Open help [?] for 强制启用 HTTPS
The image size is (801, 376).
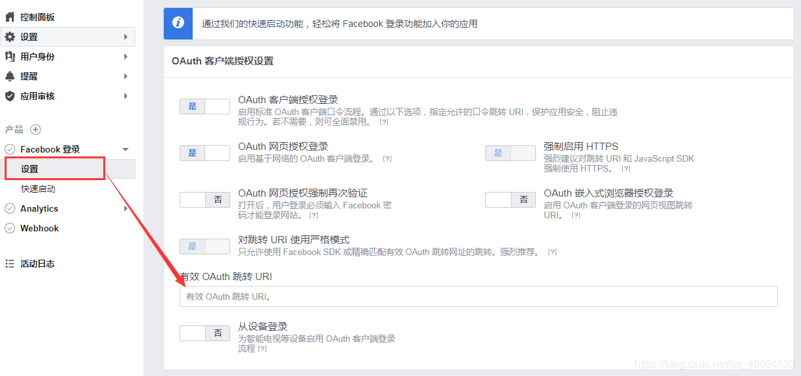point(627,169)
